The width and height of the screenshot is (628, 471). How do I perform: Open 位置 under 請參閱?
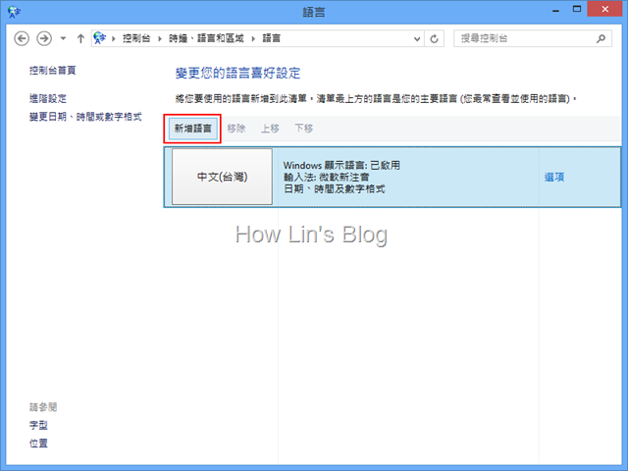(x=38, y=444)
